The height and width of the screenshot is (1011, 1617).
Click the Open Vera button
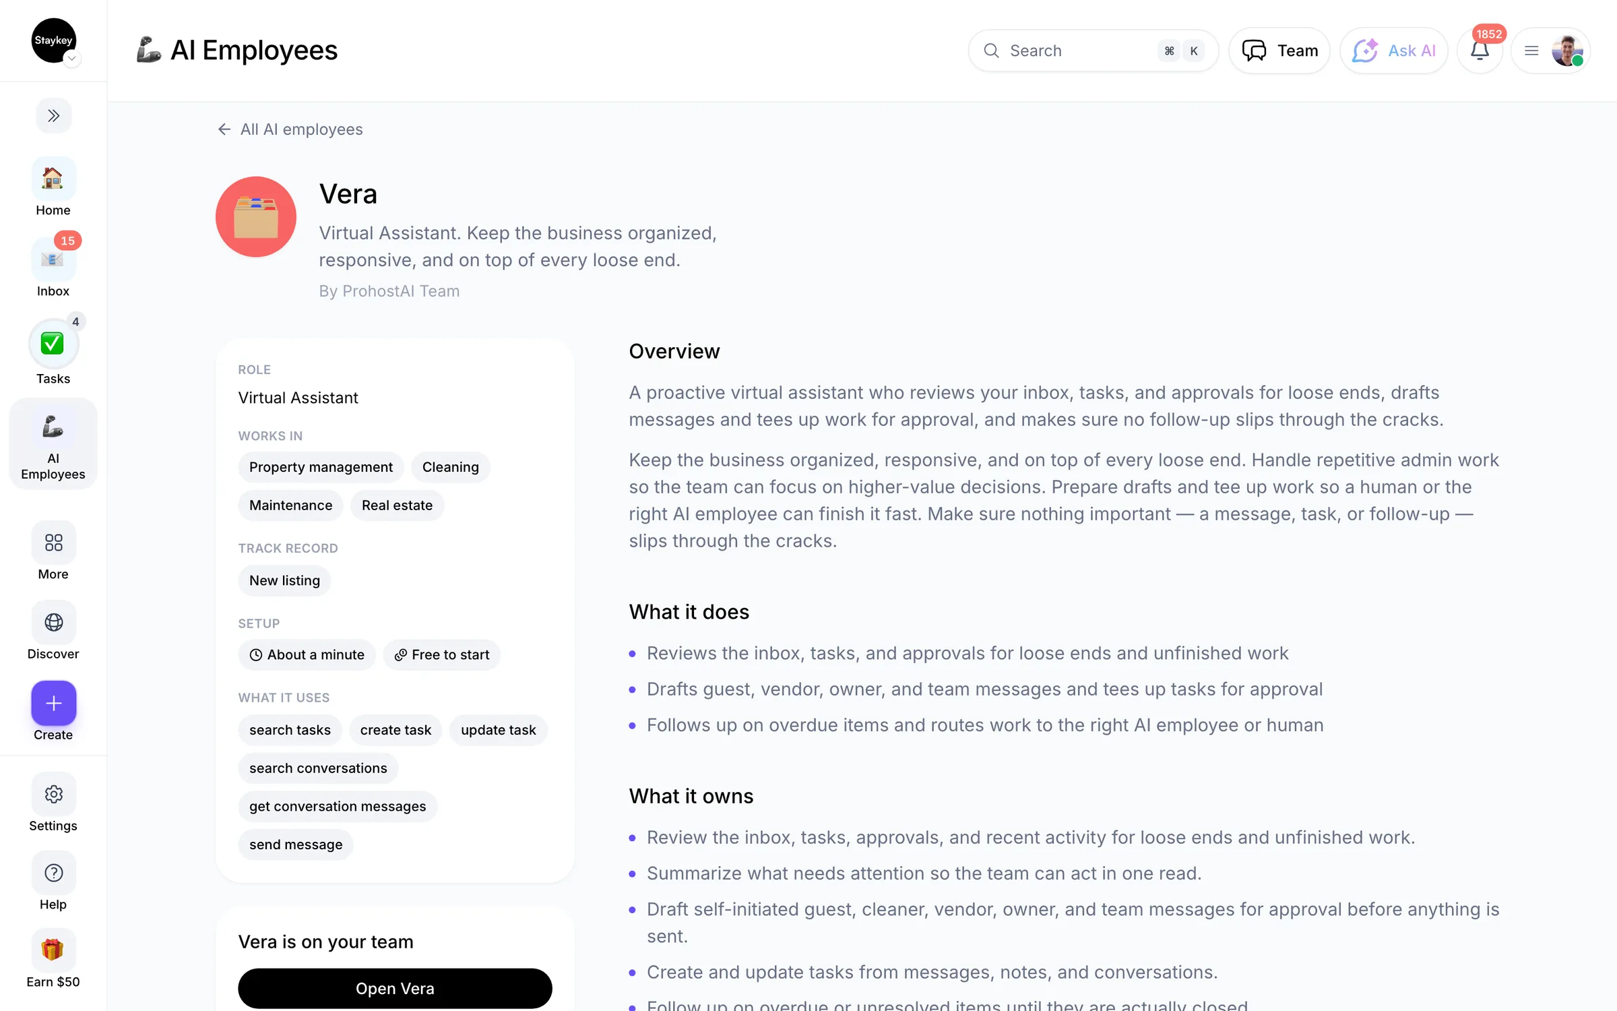pos(395,989)
